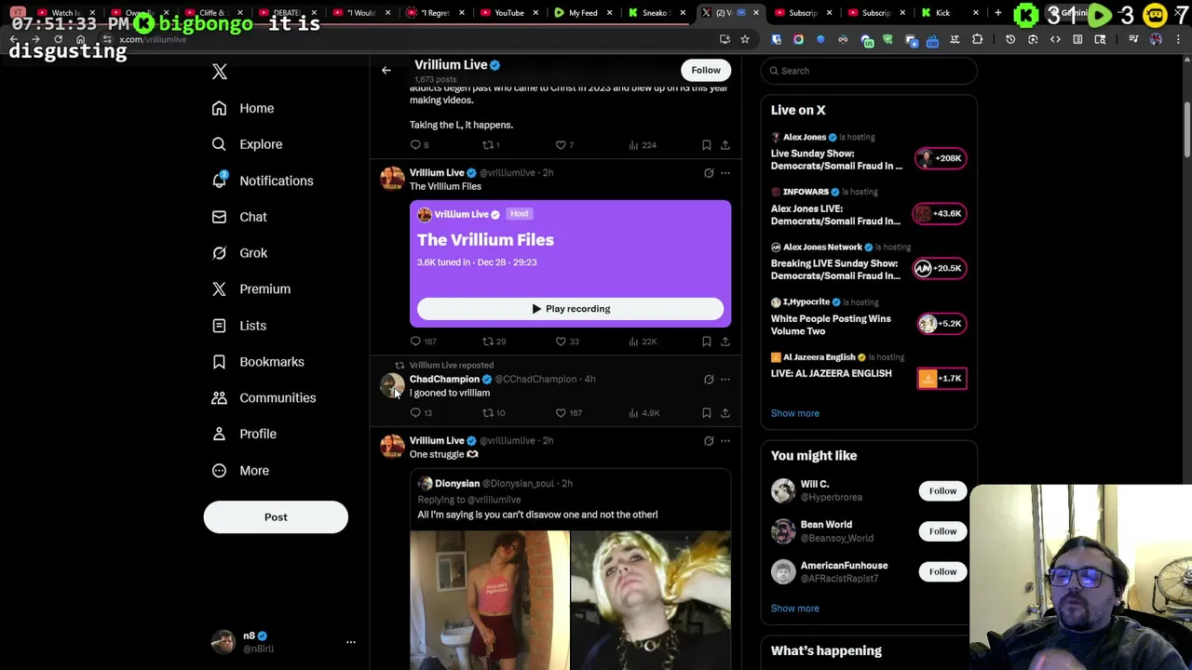
Task: Open Lists in the sidebar
Action: point(239,326)
